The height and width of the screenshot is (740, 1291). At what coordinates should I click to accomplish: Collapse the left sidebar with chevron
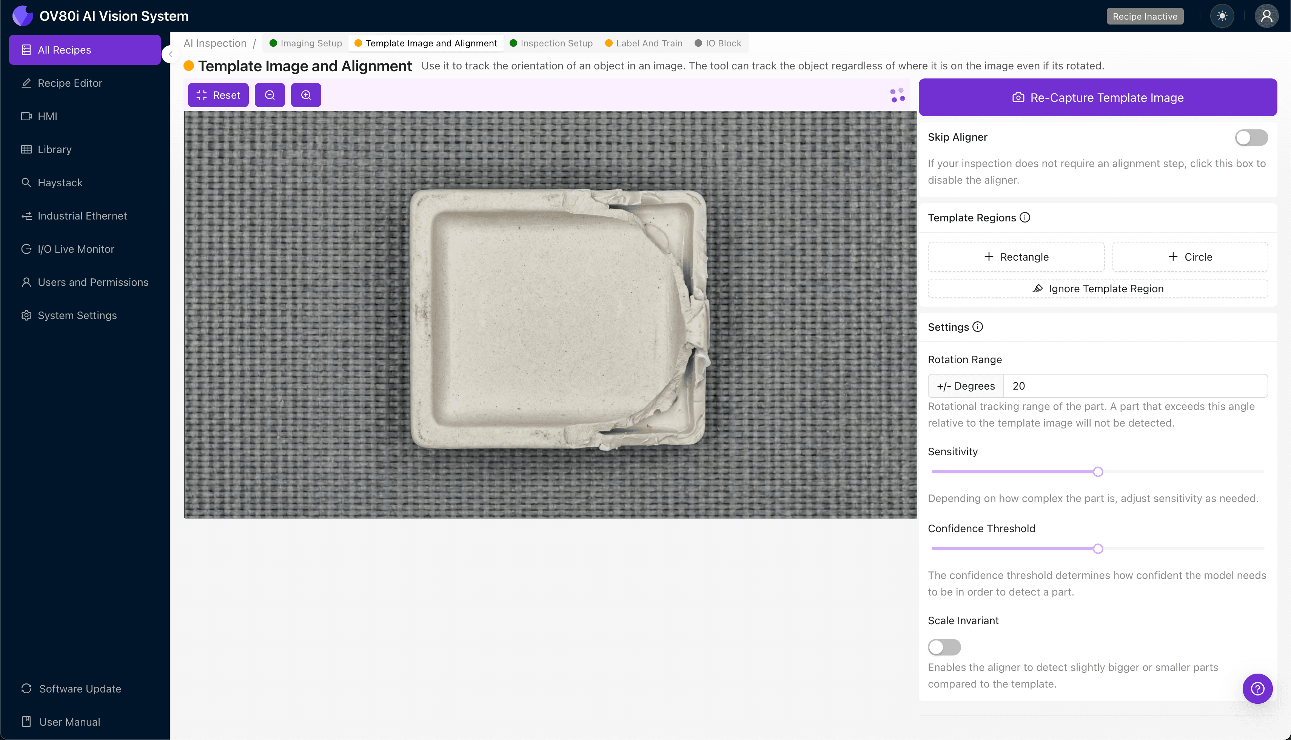(x=171, y=54)
